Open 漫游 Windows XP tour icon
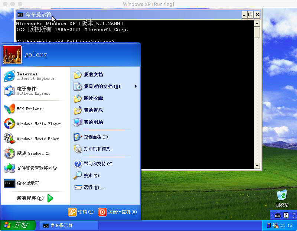The height and width of the screenshot is (231, 297). [9, 153]
